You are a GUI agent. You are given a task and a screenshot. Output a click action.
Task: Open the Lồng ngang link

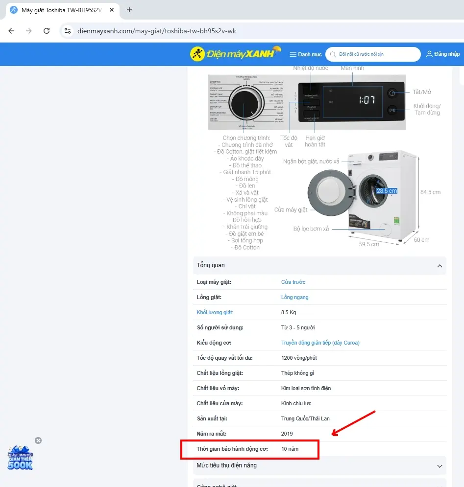tap(295, 297)
